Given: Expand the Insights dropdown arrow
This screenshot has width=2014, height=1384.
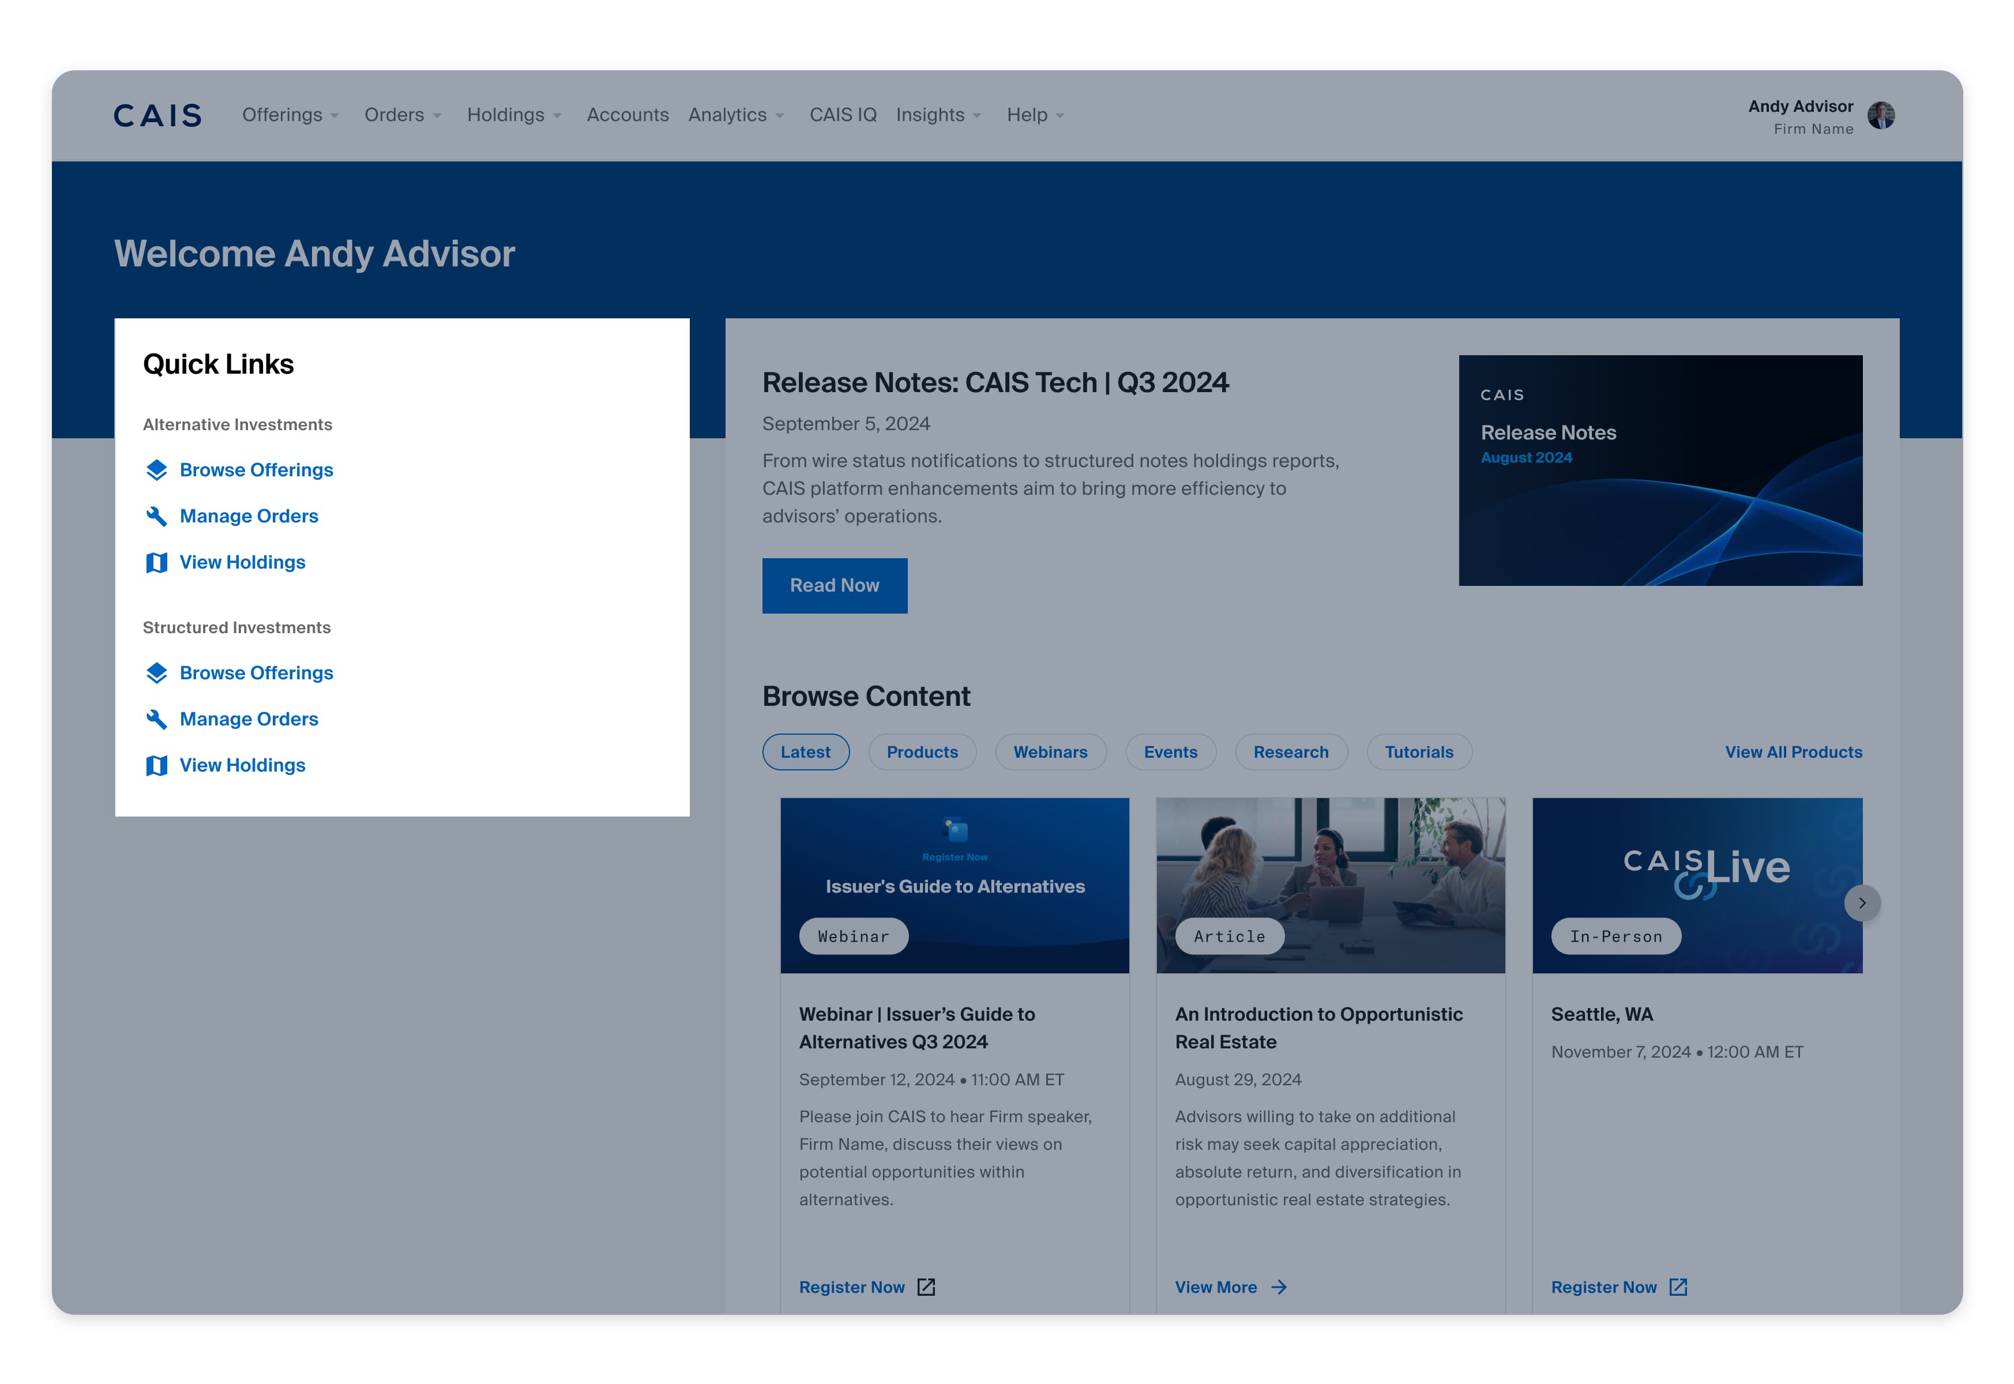Looking at the screenshot, I should (x=976, y=116).
